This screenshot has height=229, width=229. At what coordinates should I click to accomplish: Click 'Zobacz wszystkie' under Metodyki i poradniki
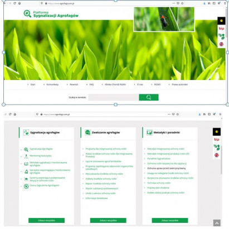[x=170, y=220]
